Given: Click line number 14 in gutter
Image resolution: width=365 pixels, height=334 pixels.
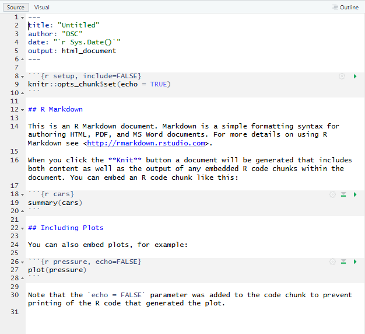Looking at the screenshot, I should coord(15,126).
